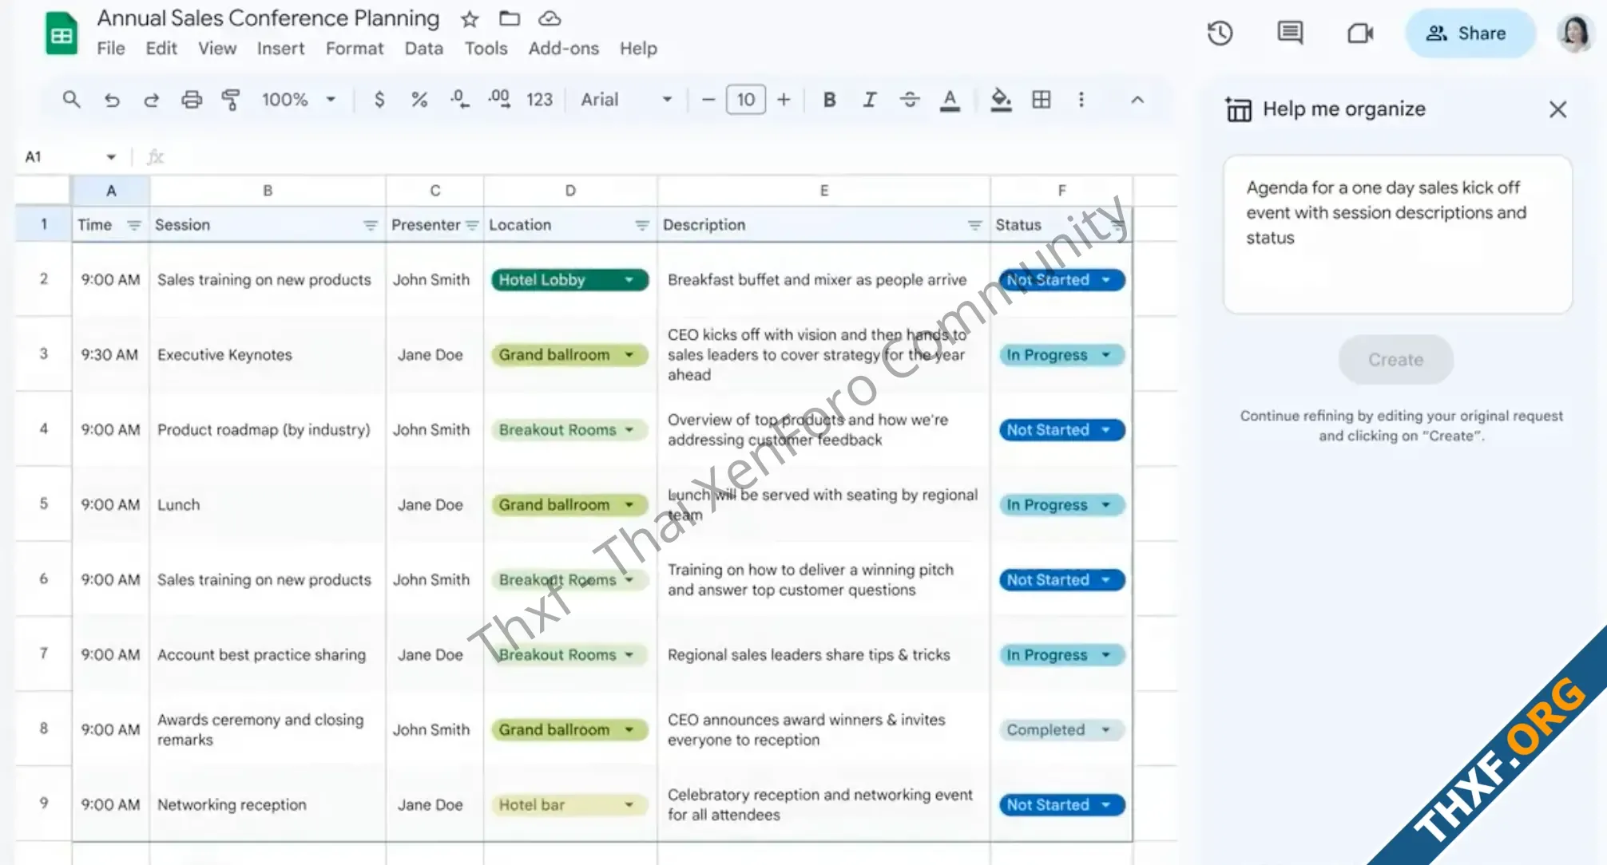Move document using the folder icon
Image resolution: width=1607 pixels, height=865 pixels.
pyautogui.click(x=509, y=18)
